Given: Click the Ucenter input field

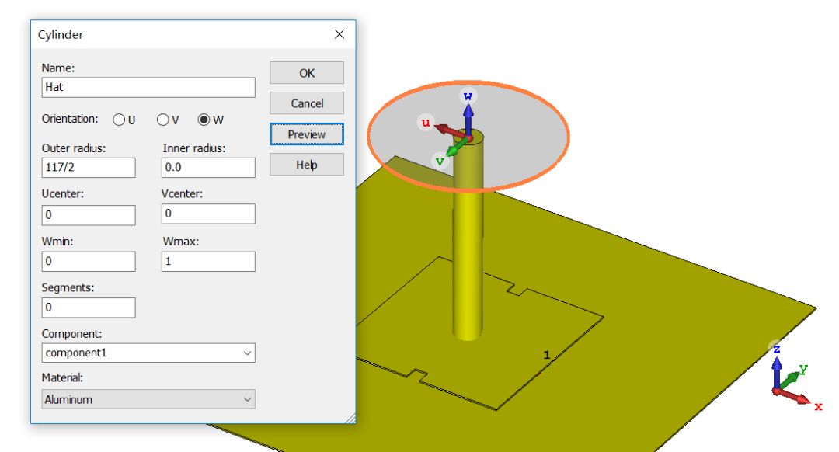Looking at the screenshot, I should click(89, 215).
